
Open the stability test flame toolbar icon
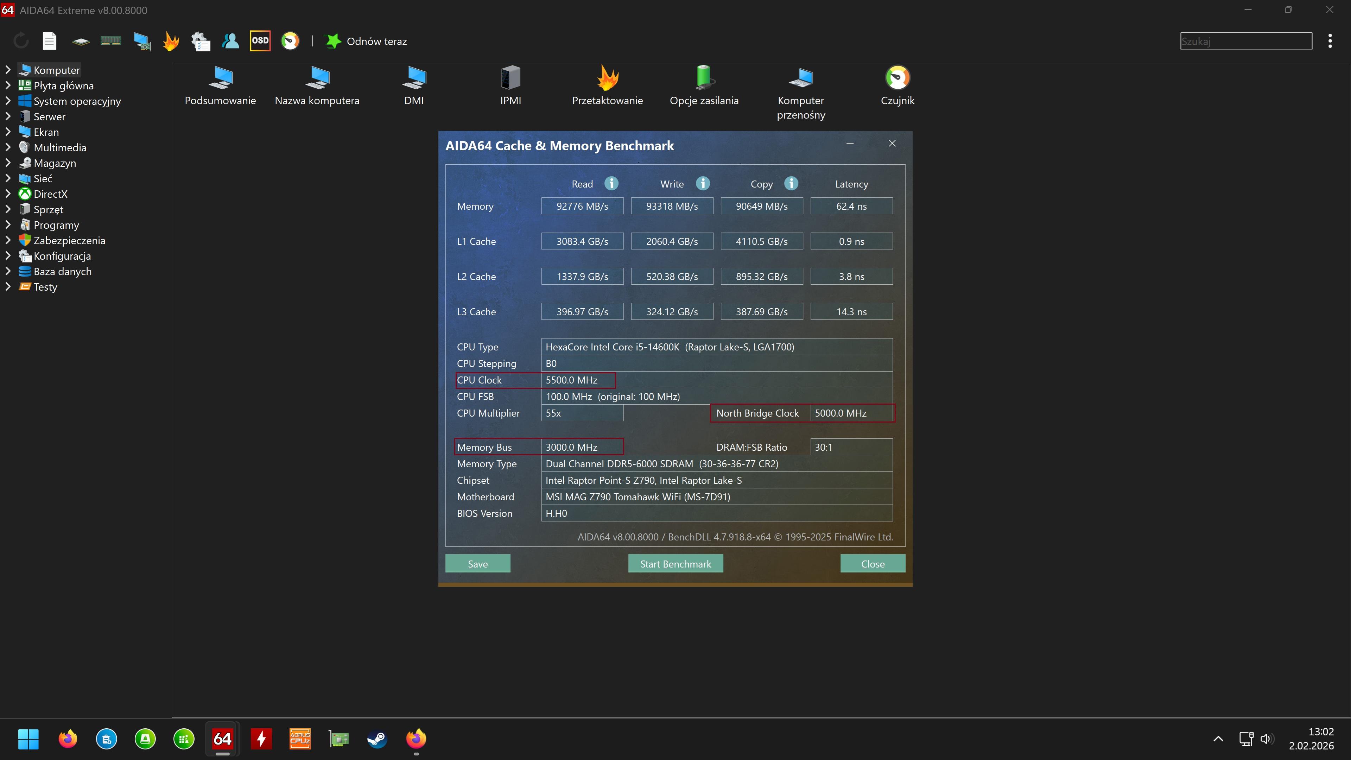coord(171,41)
